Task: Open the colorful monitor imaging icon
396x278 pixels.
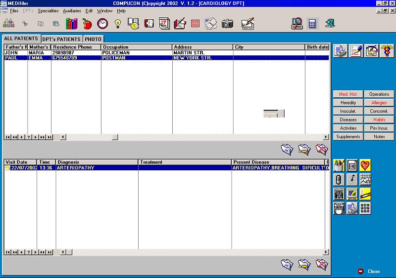Action: click(x=352, y=194)
